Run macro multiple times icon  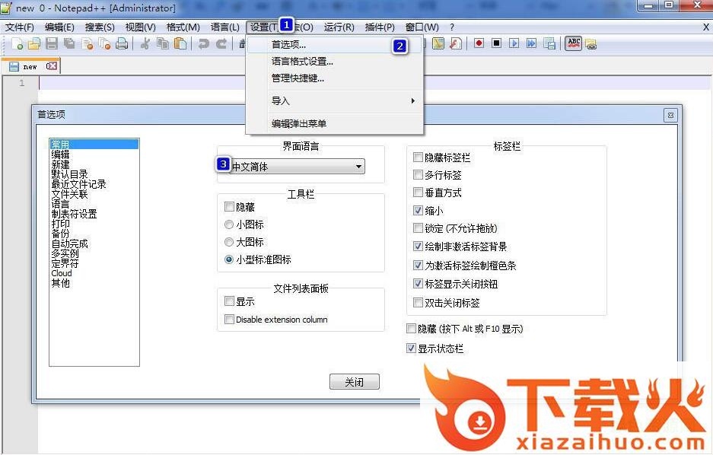click(x=531, y=43)
